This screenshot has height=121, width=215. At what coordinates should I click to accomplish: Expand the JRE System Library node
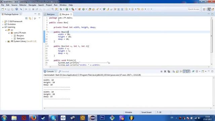(x=6, y=41)
